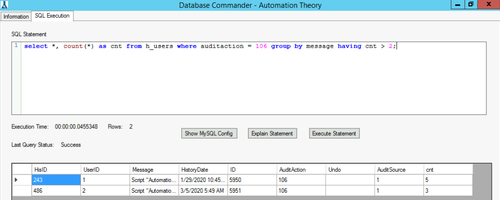
Task: Select the cnt cell showing 5
Action: [x=447, y=180]
